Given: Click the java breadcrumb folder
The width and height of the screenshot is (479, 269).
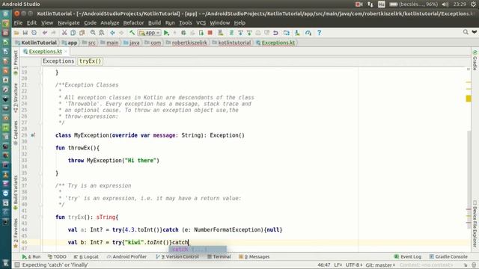Looking at the screenshot, I should tap(132, 43).
